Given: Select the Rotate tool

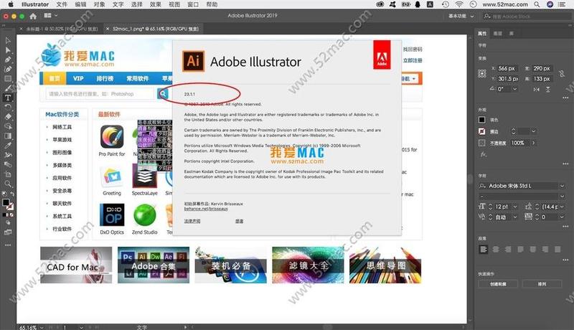Looking at the screenshot, I should 8,107.
